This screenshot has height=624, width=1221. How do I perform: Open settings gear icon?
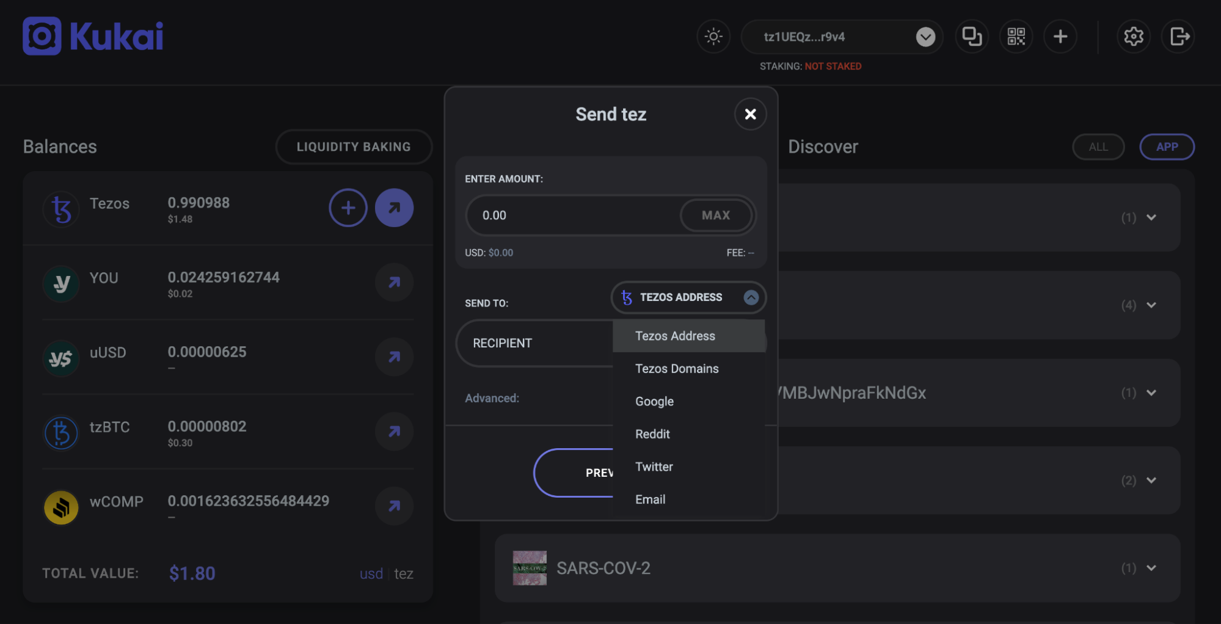tap(1134, 37)
